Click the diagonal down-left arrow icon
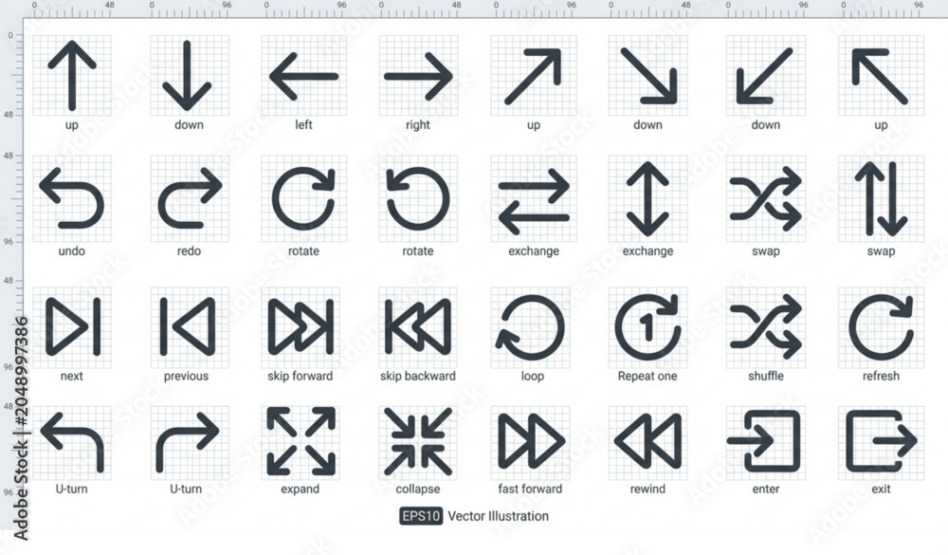The height and width of the screenshot is (555, 948). point(764,76)
